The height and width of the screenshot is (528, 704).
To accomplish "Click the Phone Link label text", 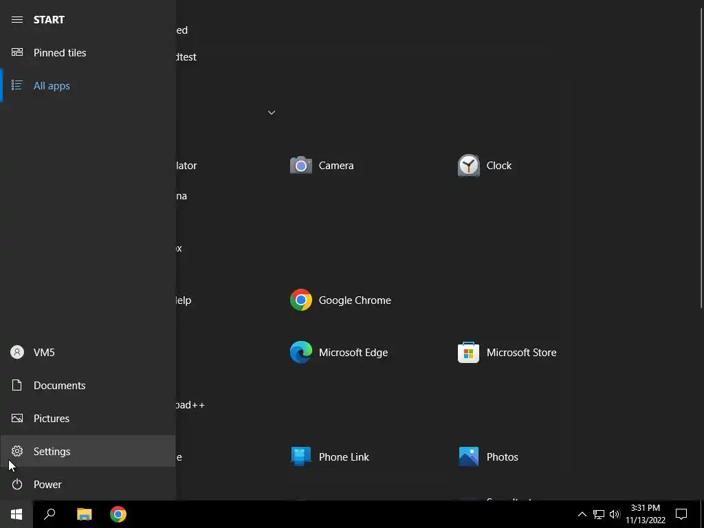I will [344, 457].
